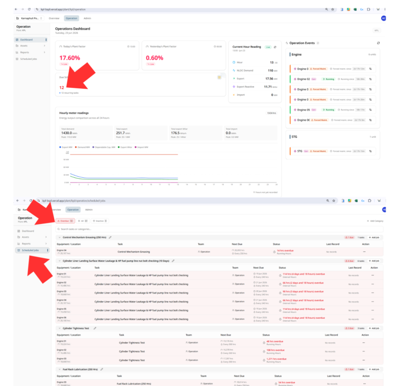Switch to the Overview tab in the top window

(x=54, y=18)
